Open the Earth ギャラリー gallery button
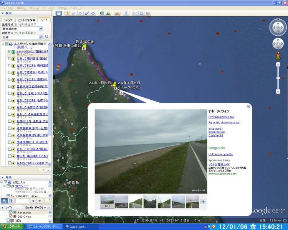Viewport: 288px width, 230px height. pyautogui.click(x=37, y=207)
